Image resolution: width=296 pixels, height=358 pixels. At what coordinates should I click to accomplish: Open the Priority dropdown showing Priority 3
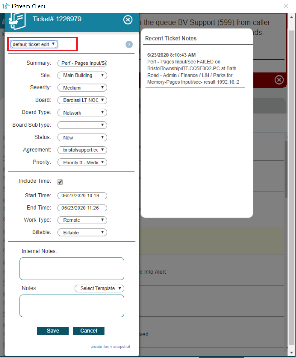[x=82, y=162]
